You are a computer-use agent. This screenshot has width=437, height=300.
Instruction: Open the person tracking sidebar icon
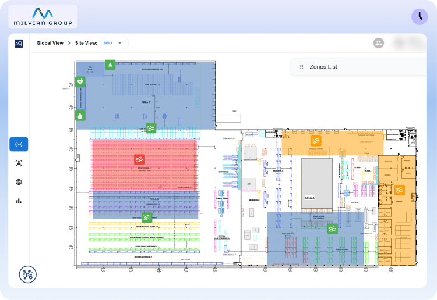coord(19,163)
